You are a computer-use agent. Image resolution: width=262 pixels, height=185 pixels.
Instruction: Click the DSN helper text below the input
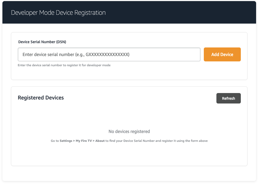click(x=64, y=65)
